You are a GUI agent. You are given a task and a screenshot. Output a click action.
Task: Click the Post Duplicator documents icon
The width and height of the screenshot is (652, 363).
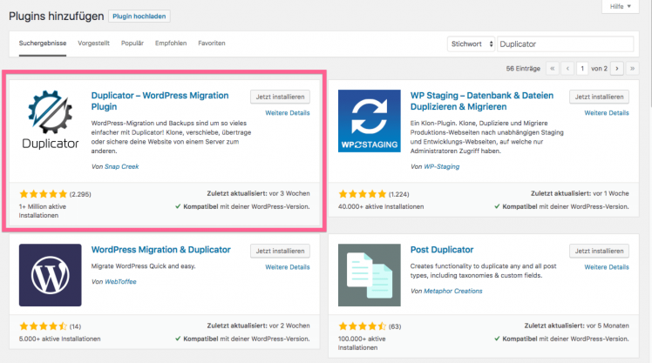click(370, 275)
